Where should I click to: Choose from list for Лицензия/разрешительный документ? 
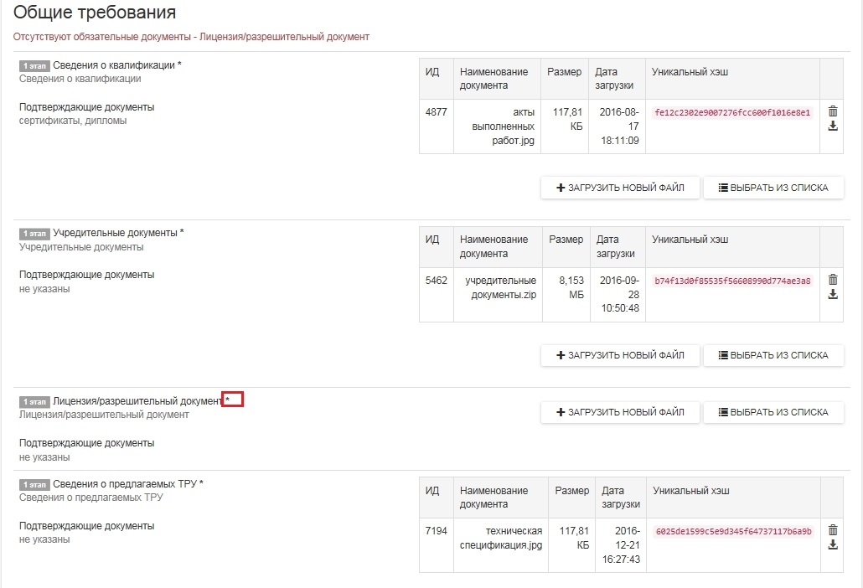pos(773,412)
